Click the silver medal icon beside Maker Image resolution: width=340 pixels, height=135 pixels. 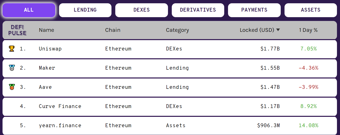(12, 68)
